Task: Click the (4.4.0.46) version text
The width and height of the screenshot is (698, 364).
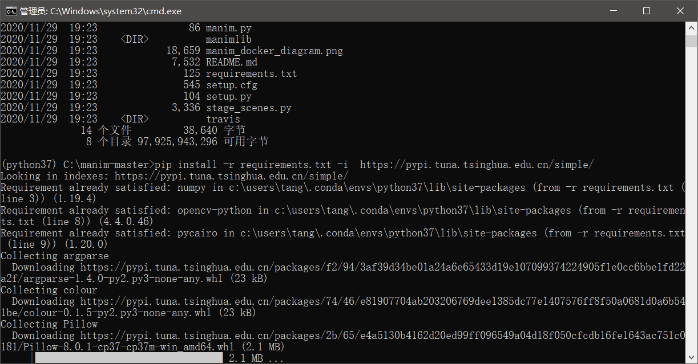Action: point(126,222)
